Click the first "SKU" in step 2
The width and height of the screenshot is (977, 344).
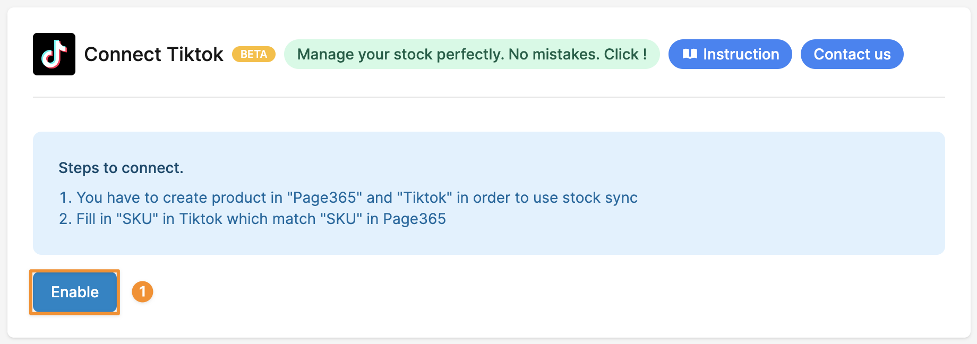pos(137,219)
